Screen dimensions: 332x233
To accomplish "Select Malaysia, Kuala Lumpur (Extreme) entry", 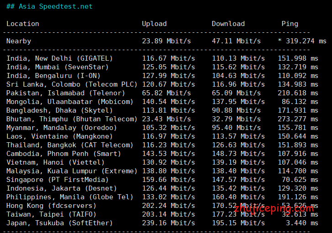I will point(72,171).
